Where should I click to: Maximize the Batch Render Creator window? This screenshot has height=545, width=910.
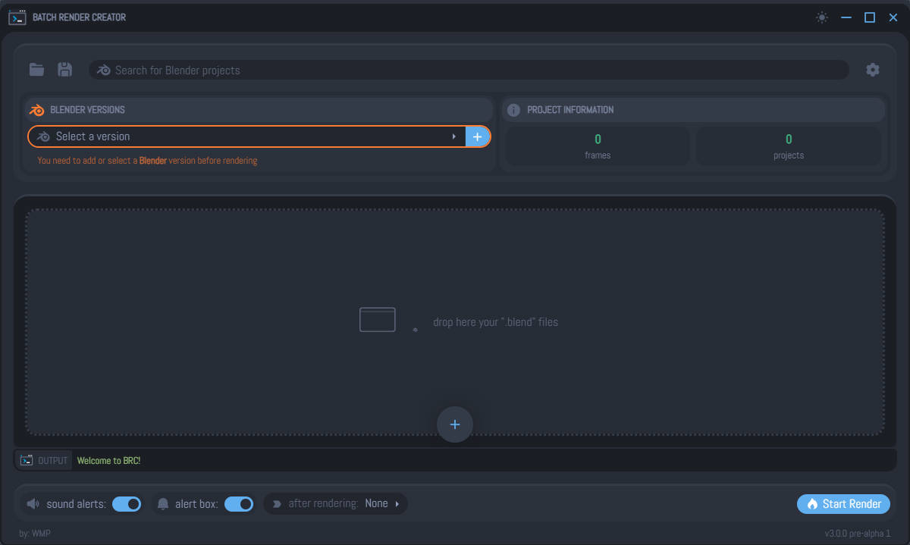tap(870, 17)
